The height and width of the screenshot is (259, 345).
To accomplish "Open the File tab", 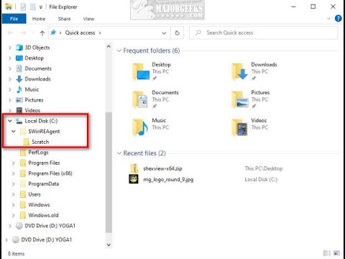I will pos(14,19).
